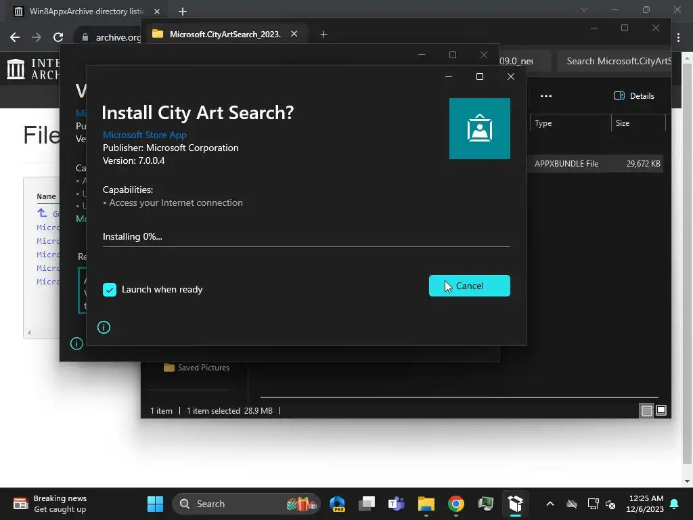Image resolution: width=693 pixels, height=520 pixels.
Task: Open the File Explorer See more ellipsis menu
Action: (546, 96)
